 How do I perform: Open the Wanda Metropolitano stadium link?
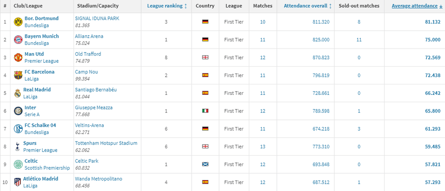point(99,179)
